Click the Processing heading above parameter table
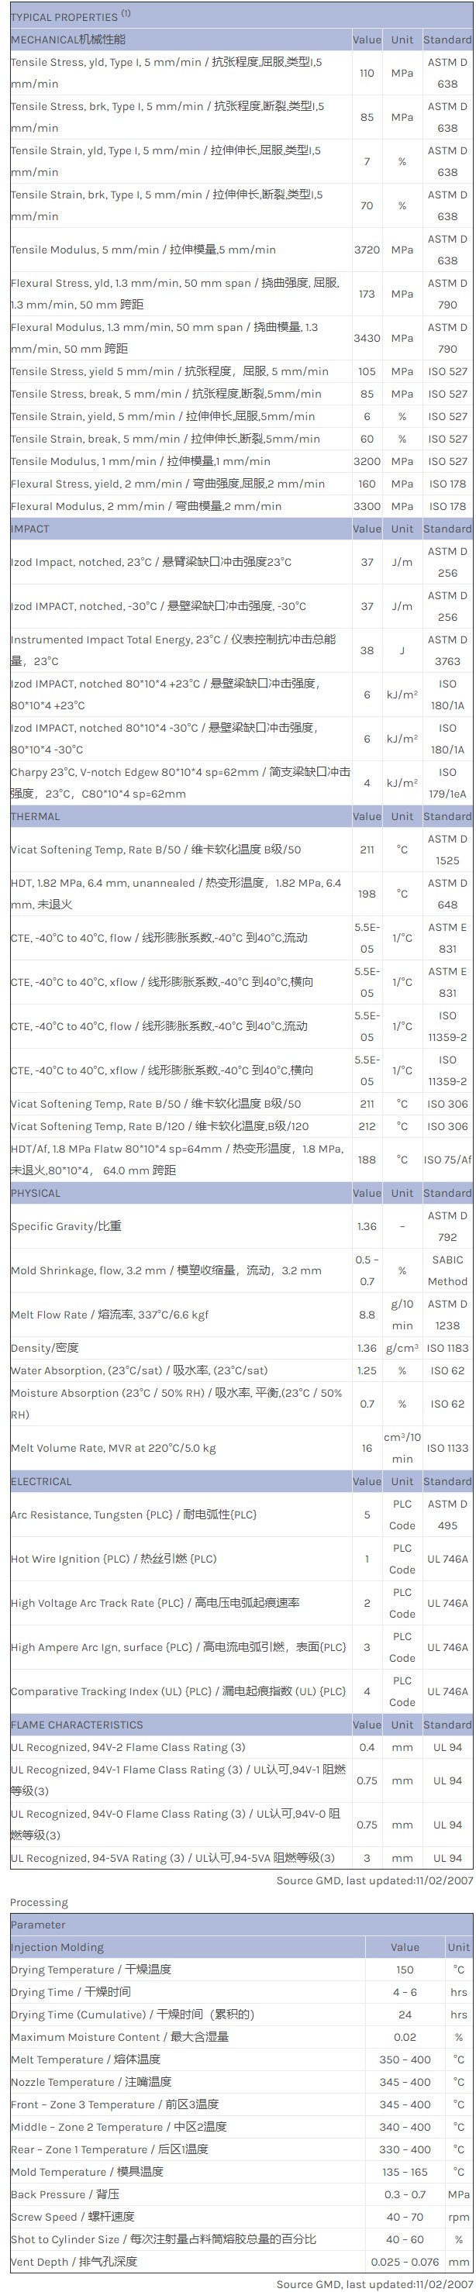This screenshot has height=2292, width=476. 39,1902
